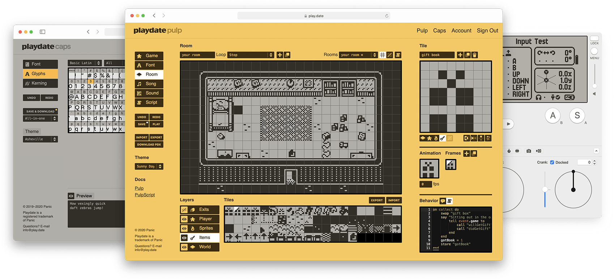Screen dimensions: 615x279
Task: Duplicate the current animation frame
Action: click(474, 154)
